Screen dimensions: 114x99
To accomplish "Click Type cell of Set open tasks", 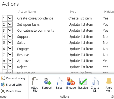I will (81, 25).
